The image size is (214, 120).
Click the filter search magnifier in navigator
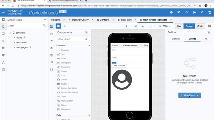click(x=44, y=26)
